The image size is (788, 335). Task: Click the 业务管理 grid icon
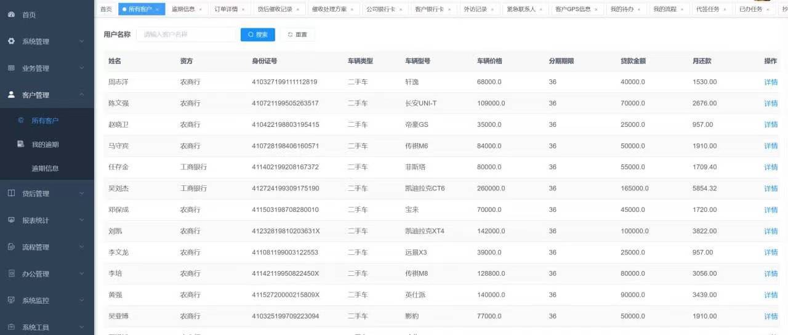point(11,68)
